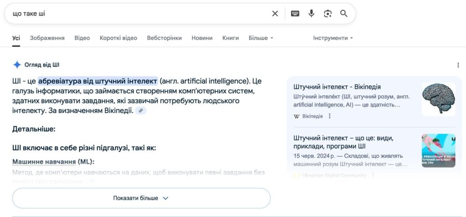Open the AI overview three-dot menu
Screen dimensions: 466x217
pos(458,65)
